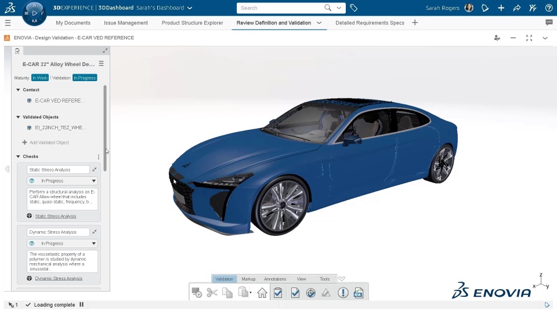Click the CA change action icon

[x=359, y=293]
